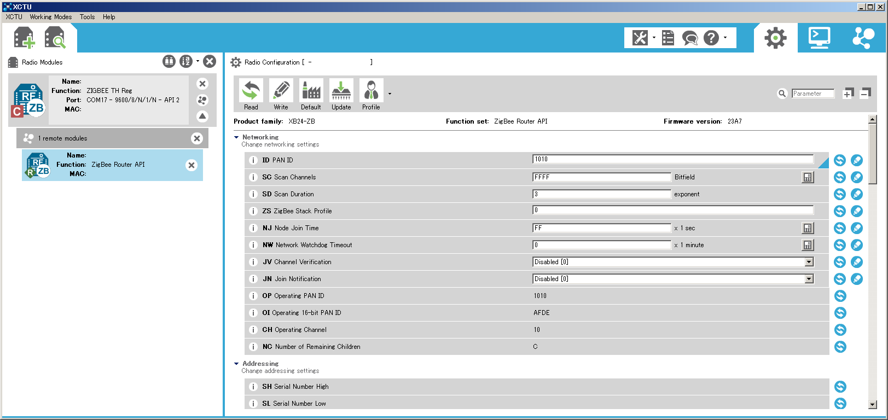Image resolution: width=888 pixels, height=420 pixels.
Task: Collapse remote modules list with up arrow
Action: point(202,116)
